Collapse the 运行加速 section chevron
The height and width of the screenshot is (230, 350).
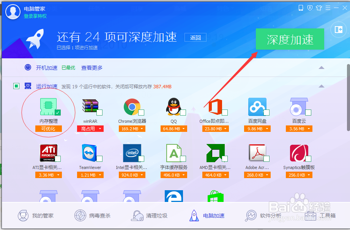pyautogui.click(x=322, y=87)
